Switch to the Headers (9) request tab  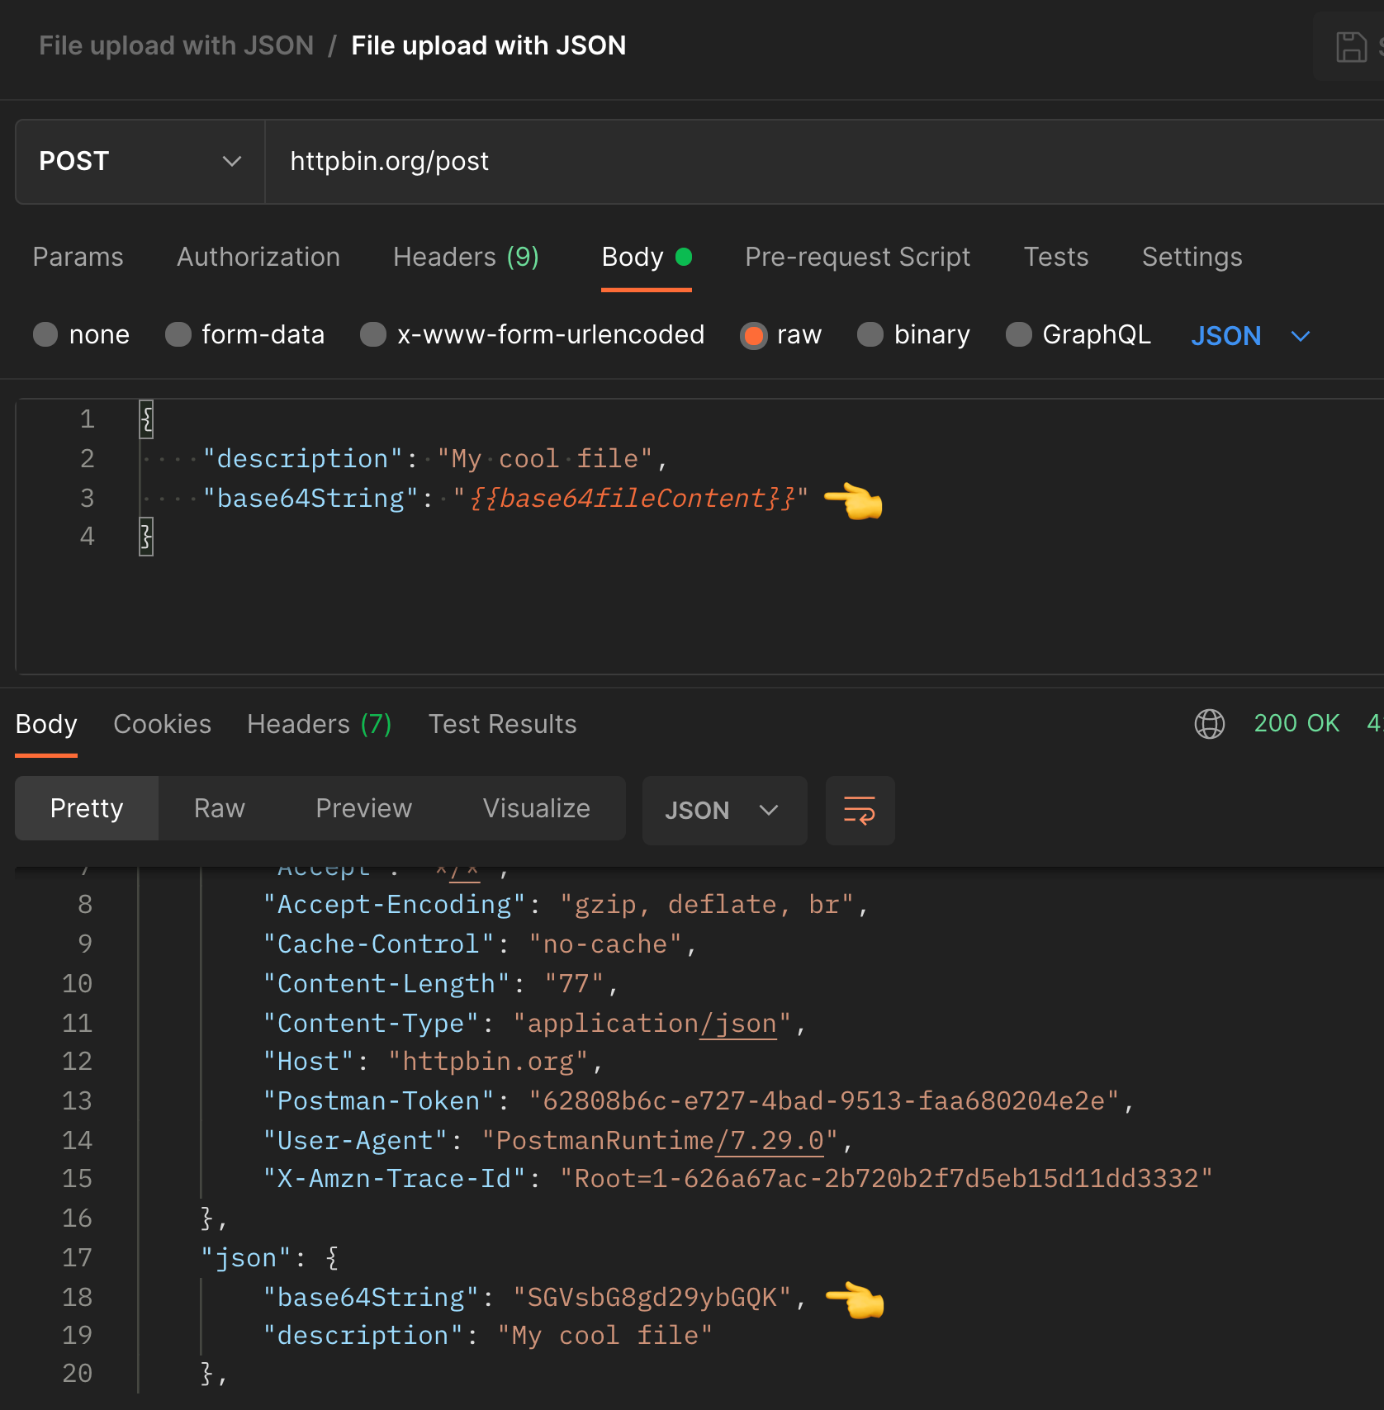[466, 257]
